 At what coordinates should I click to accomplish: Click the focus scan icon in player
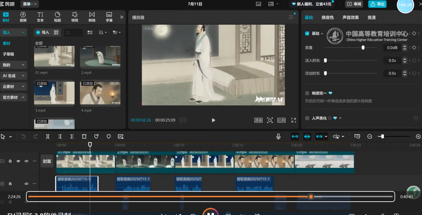pyautogui.click(x=270, y=120)
